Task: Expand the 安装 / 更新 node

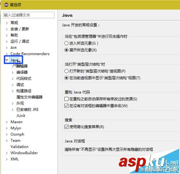Action: (x=7, y=29)
